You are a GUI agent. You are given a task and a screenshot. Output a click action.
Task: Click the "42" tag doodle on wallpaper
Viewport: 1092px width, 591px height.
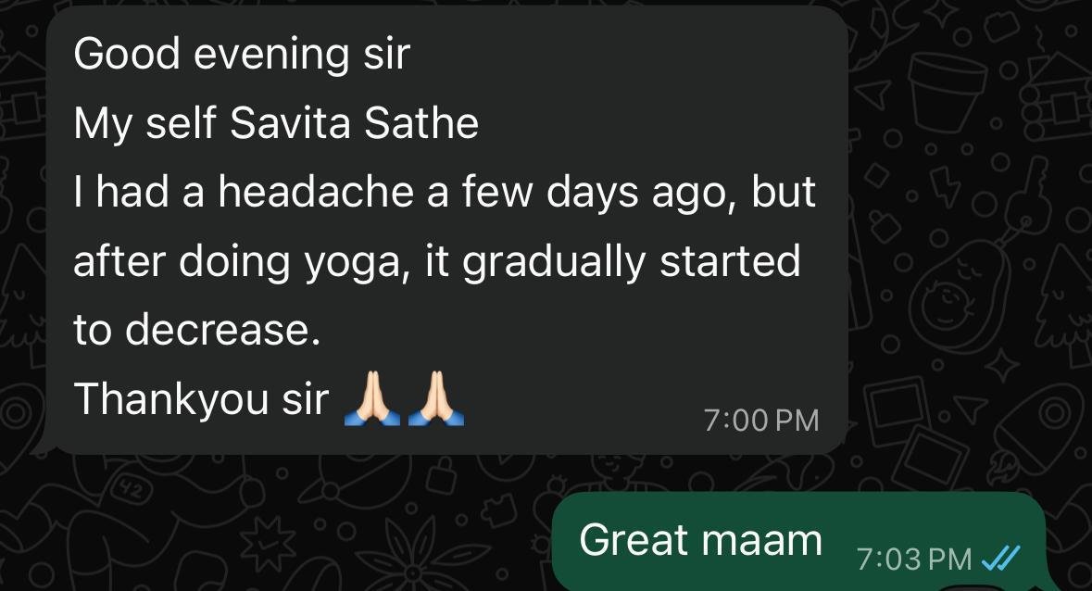[132, 489]
